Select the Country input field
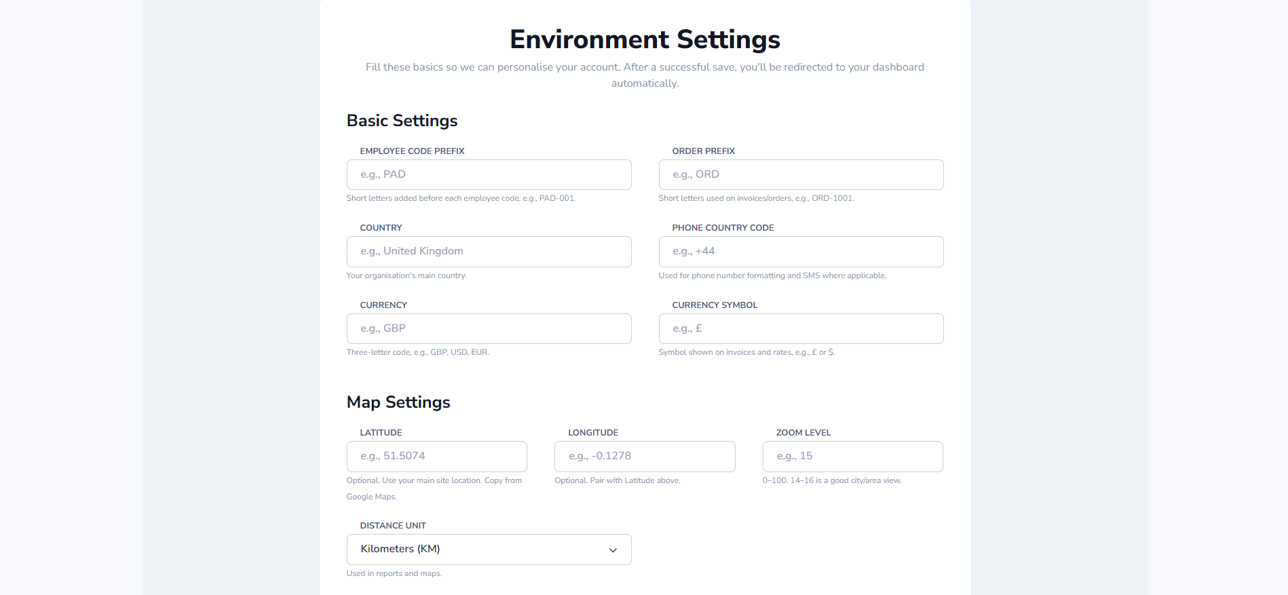The image size is (1288, 595). (489, 251)
